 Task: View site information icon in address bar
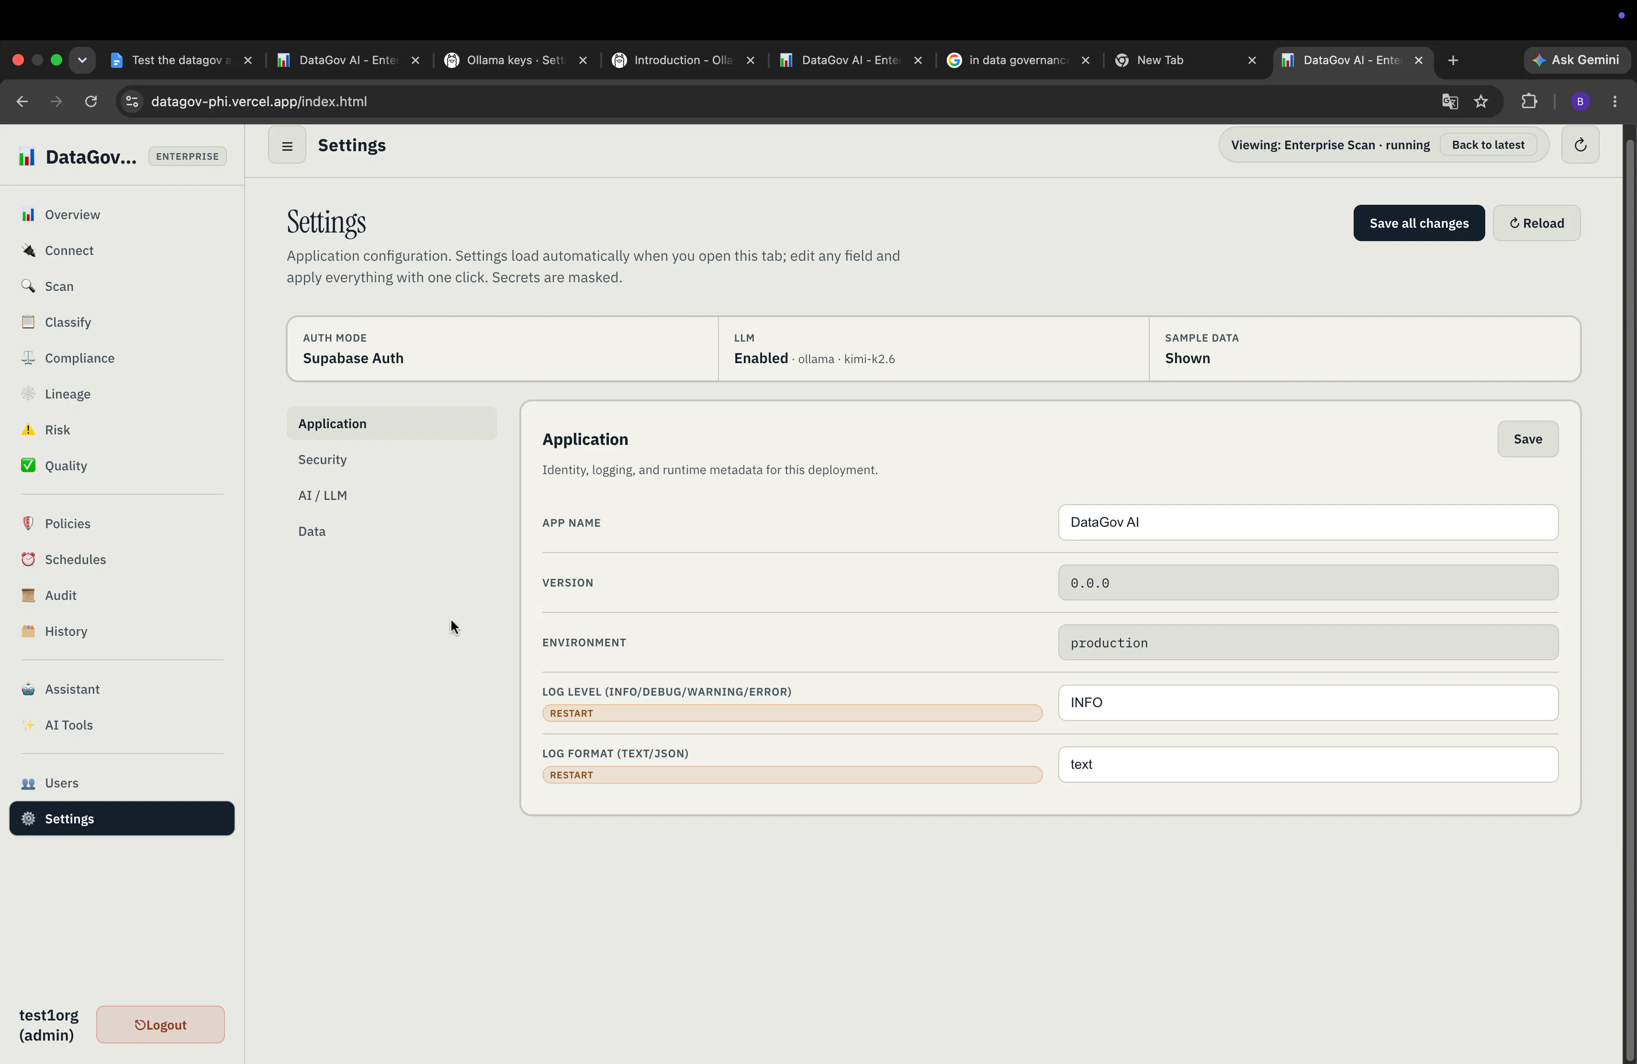point(132,101)
